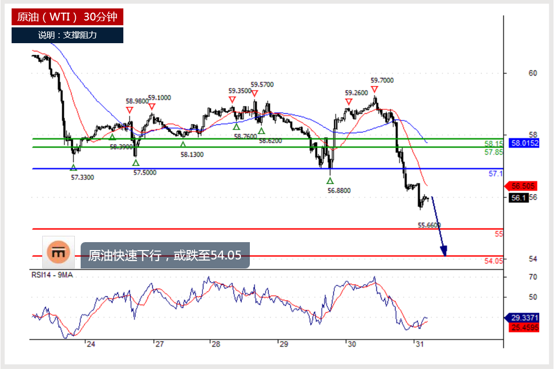Click the red triangle marker at 59.7000

click(x=374, y=89)
